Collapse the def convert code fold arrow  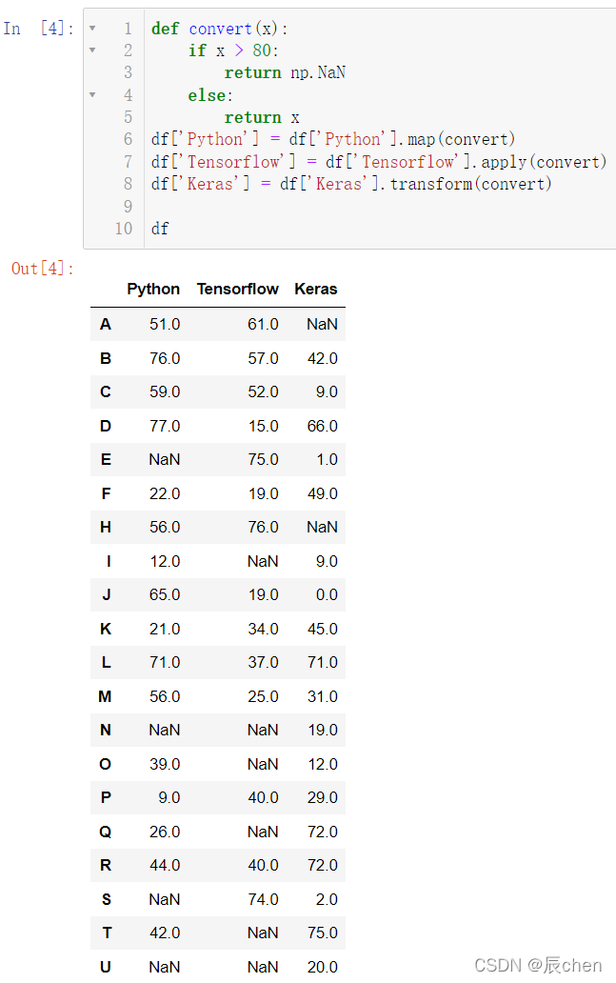coord(92,29)
